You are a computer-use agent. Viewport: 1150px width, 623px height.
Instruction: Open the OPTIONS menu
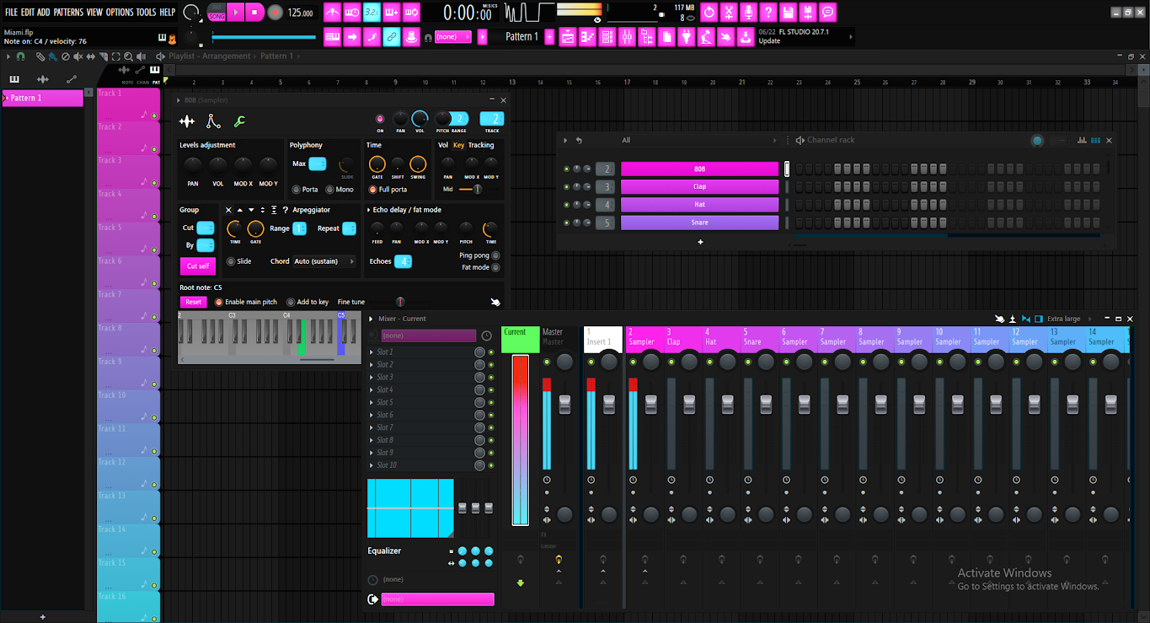coord(120,12)
